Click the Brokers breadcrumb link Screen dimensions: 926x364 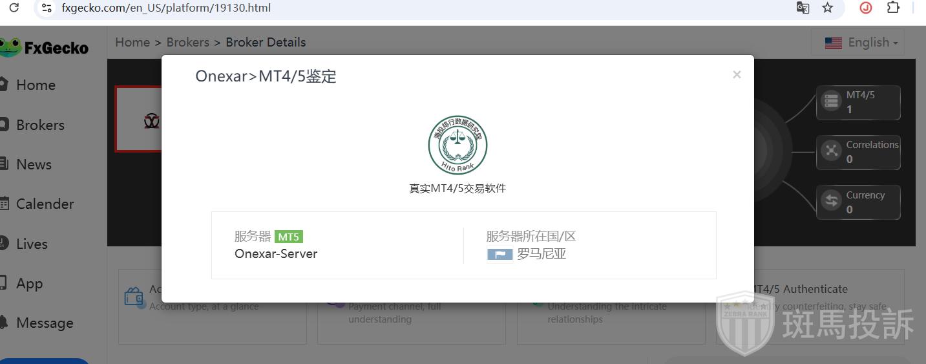pos(187,42)
